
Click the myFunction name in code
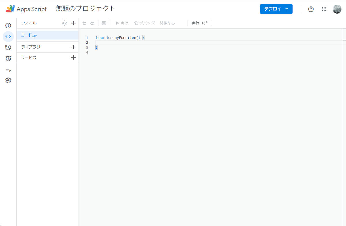pos(125,38)
